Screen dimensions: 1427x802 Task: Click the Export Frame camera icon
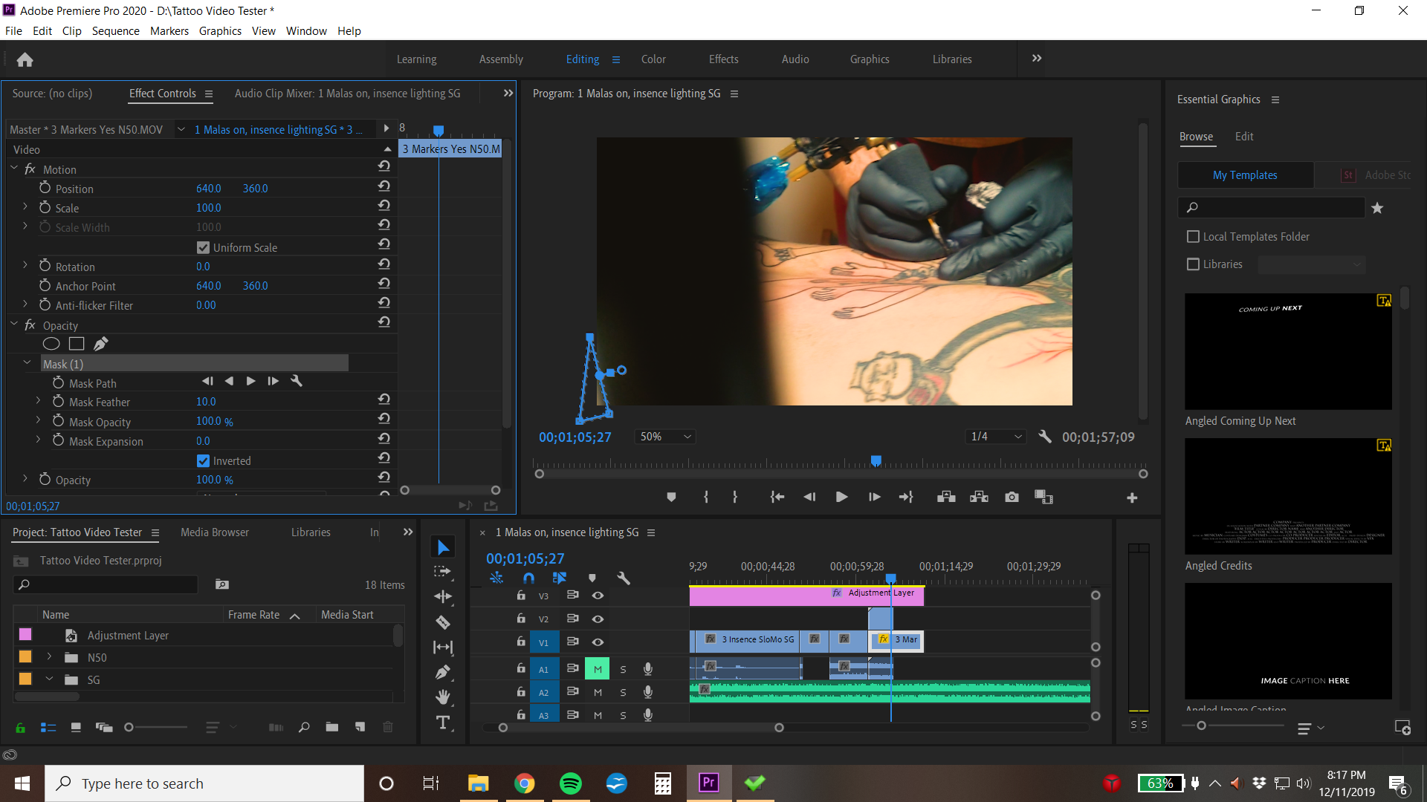1012,498
